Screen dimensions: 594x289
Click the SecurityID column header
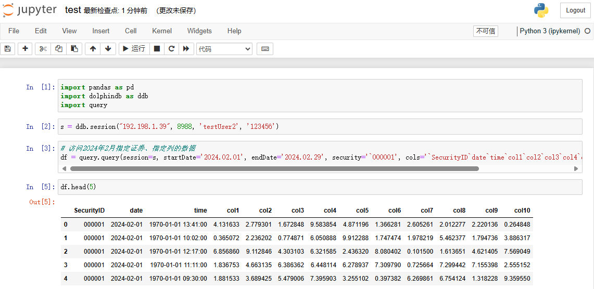pyautogui.click(x=90, y=211)
